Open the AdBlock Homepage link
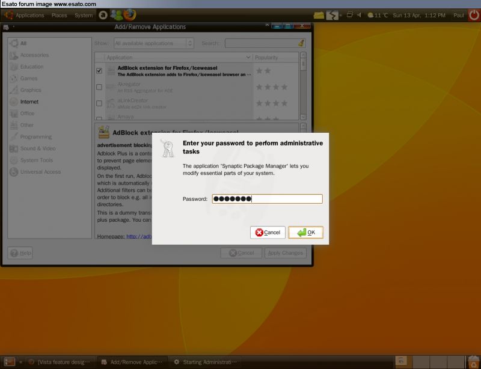Screen dimensions: 481x369 [139, 237]
